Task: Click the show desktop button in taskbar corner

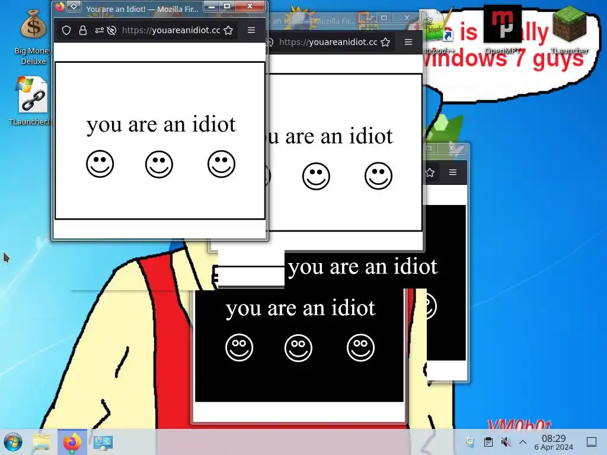Action: 592,442
